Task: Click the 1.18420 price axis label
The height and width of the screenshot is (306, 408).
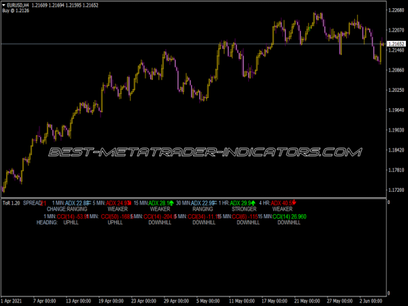Action: tap(396, 150)
